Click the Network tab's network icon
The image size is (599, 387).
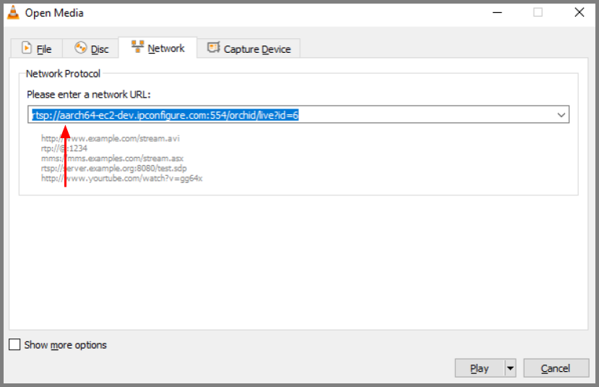137,47
